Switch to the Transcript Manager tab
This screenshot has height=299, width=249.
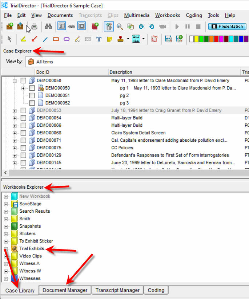(117, 290)
